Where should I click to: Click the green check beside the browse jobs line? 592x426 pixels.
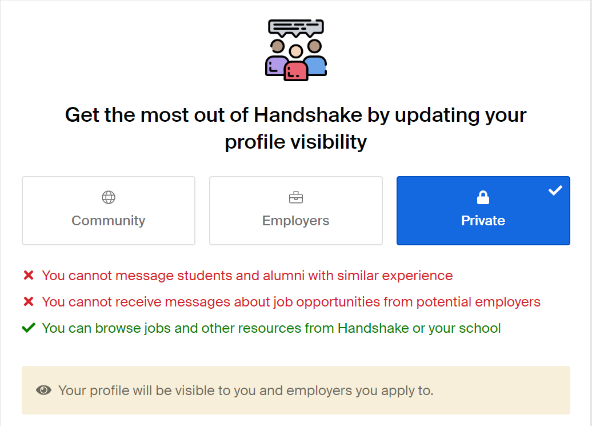(x=29, y=328)
